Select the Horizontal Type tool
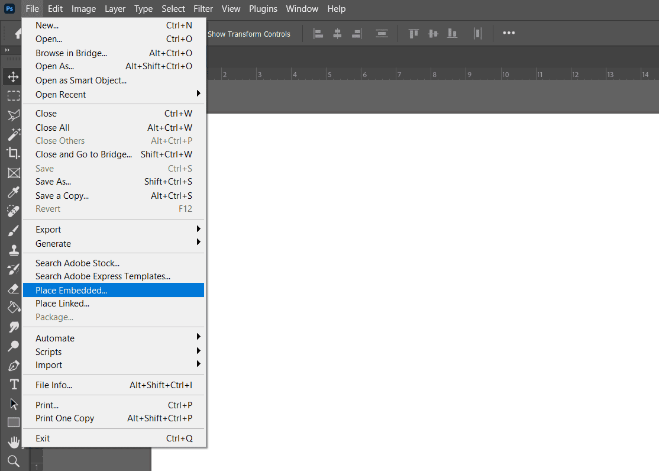The height and width of the screenshot is (471, 659). [14, 385]
